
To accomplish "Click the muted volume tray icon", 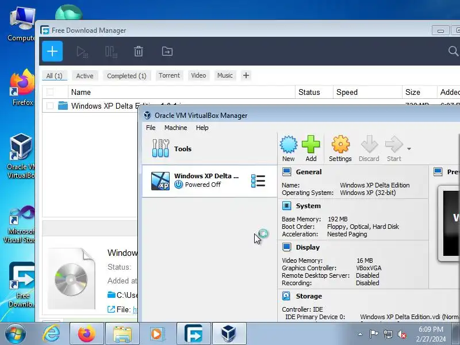I will click(401, 334).
